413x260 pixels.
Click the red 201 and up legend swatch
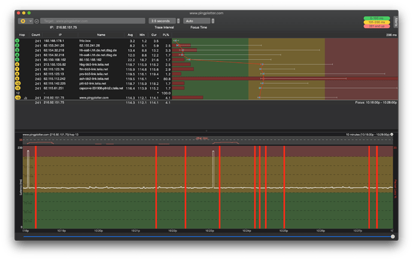pyautogui.click(x=376, y=26)
